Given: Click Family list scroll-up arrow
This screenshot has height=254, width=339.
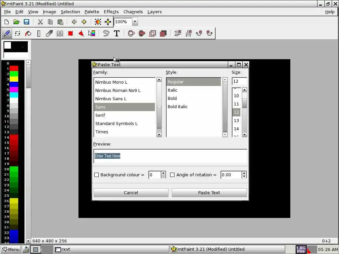Looking at the screenshot, I should (159, 79).
